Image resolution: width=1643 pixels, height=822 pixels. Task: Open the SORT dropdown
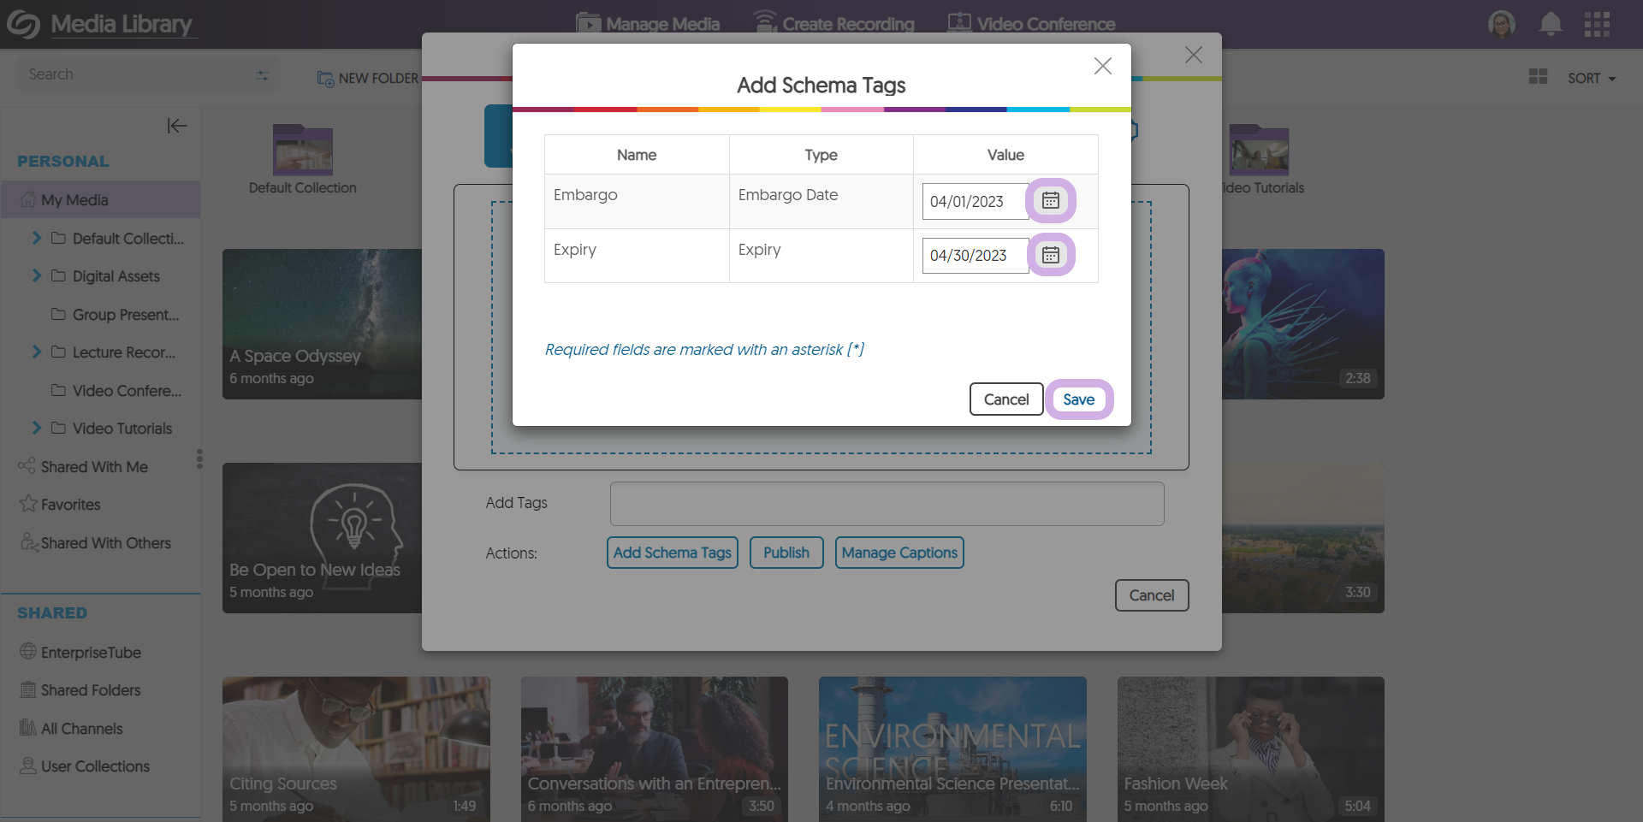[x=1591, y=78]
